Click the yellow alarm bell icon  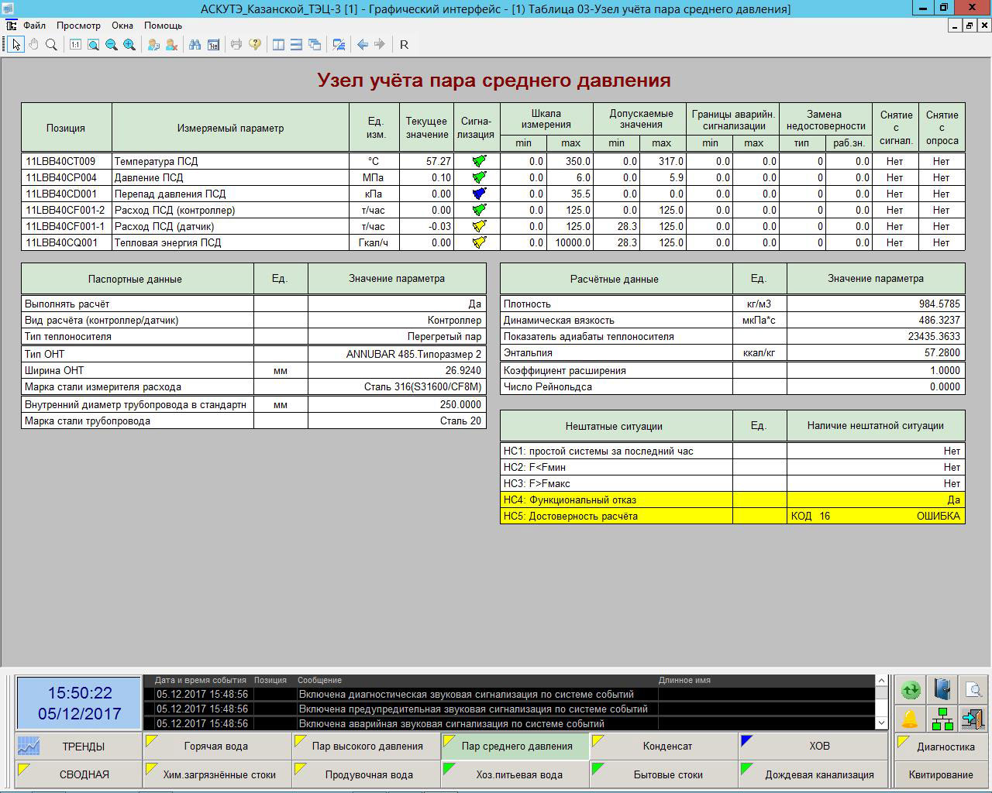(911, 719)
